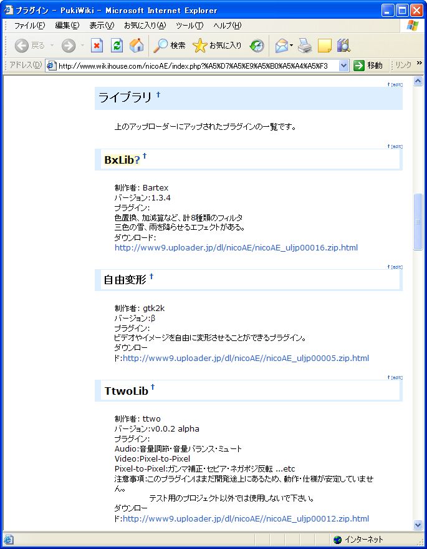The width and height of the screenshot is (427, 549).
Task: Refresh the page with green arrows icon
Action: (117, 46)
